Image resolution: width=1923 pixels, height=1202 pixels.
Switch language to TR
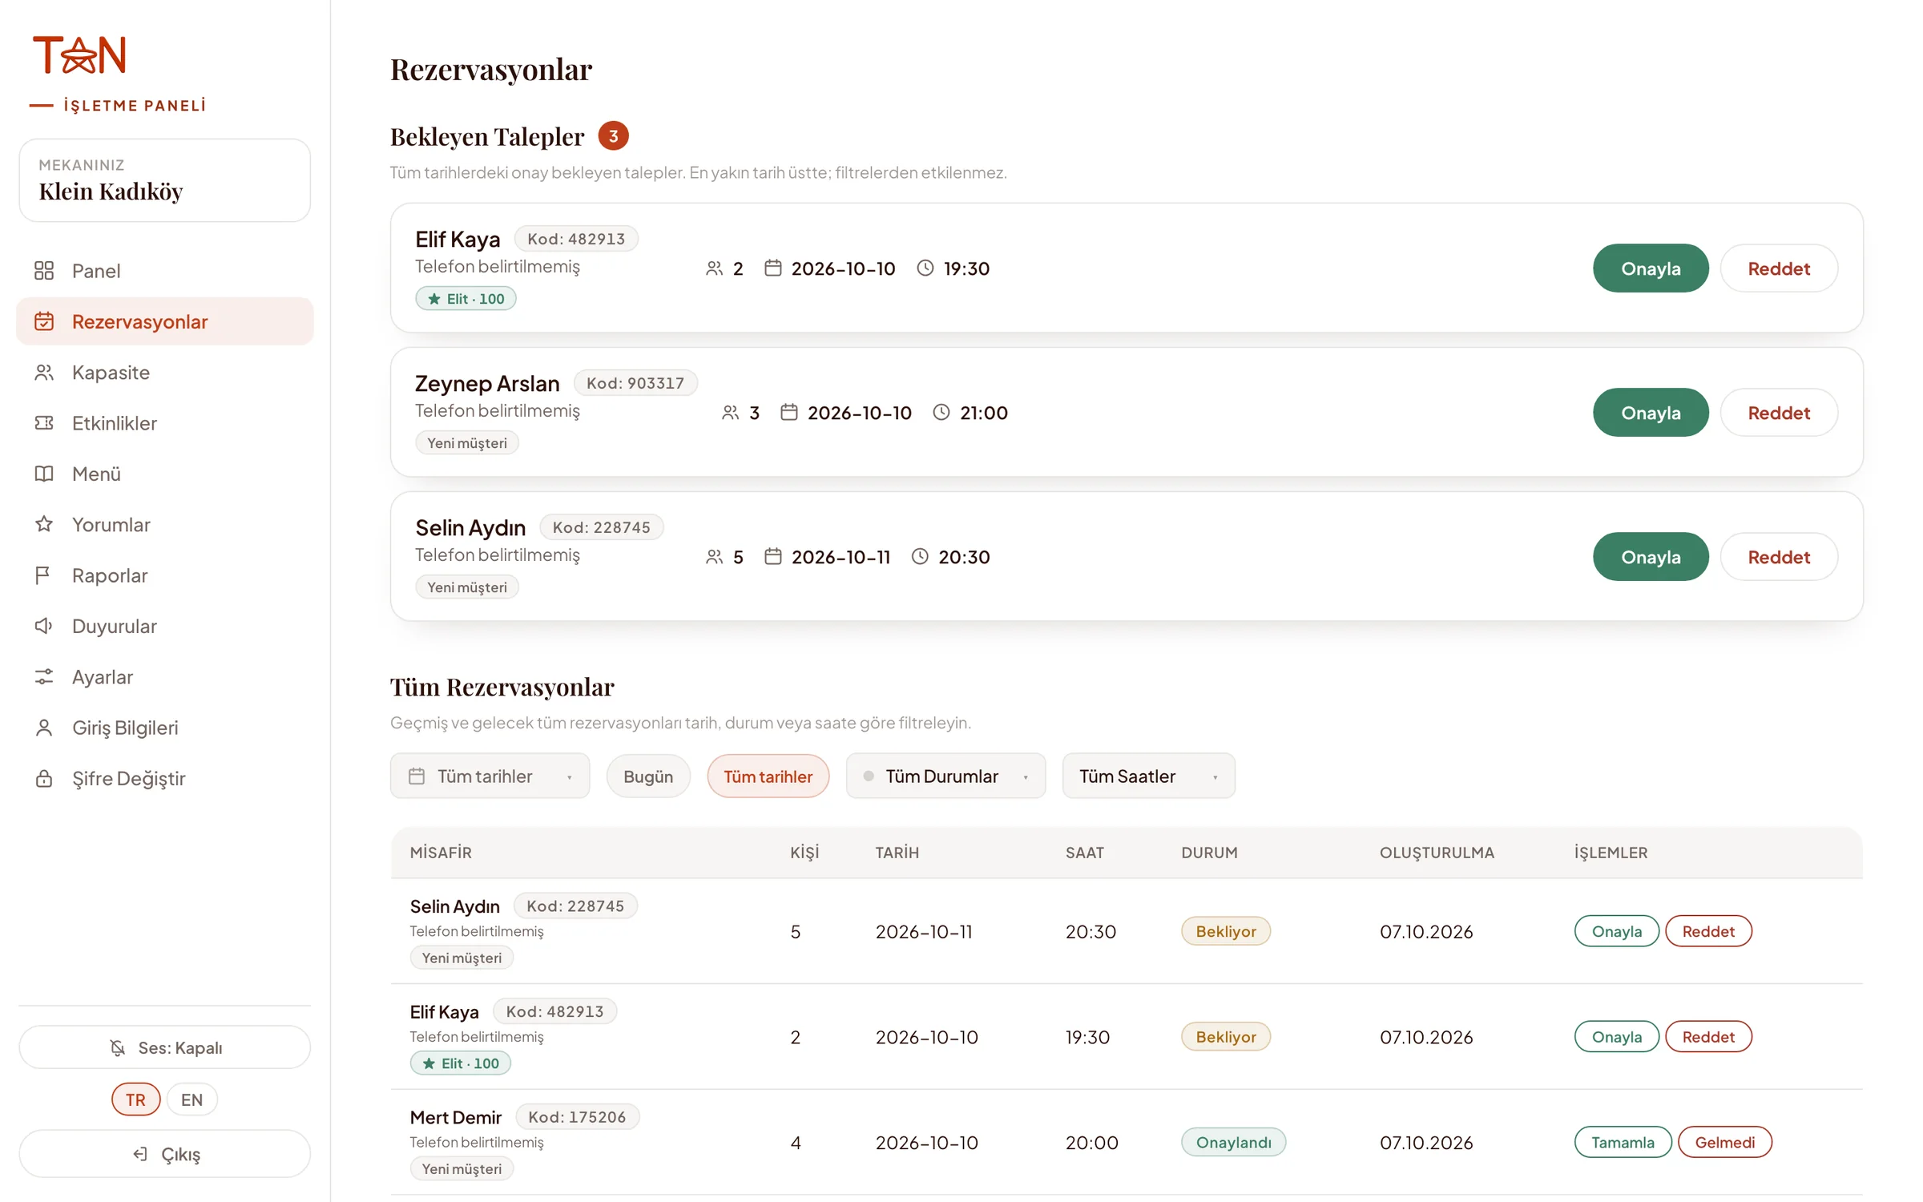pyautogui.click(x=135, y=1099)
